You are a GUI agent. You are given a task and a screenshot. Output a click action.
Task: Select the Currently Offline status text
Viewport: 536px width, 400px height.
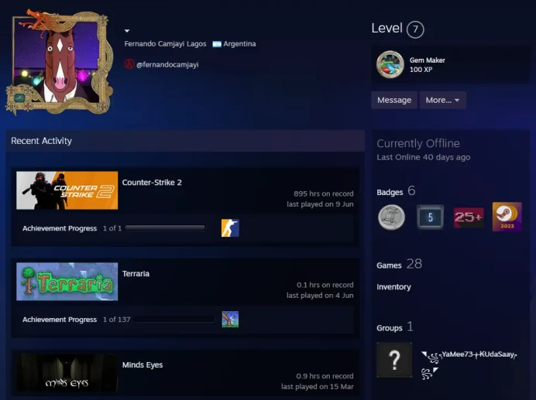pyautogui.click(x=418, y=143)
